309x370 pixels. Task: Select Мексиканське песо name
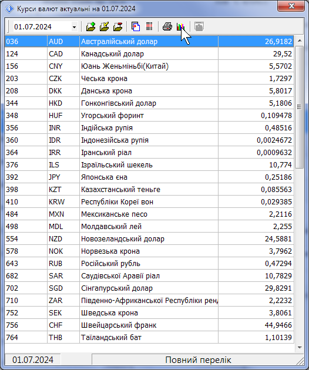click(114, 214)
